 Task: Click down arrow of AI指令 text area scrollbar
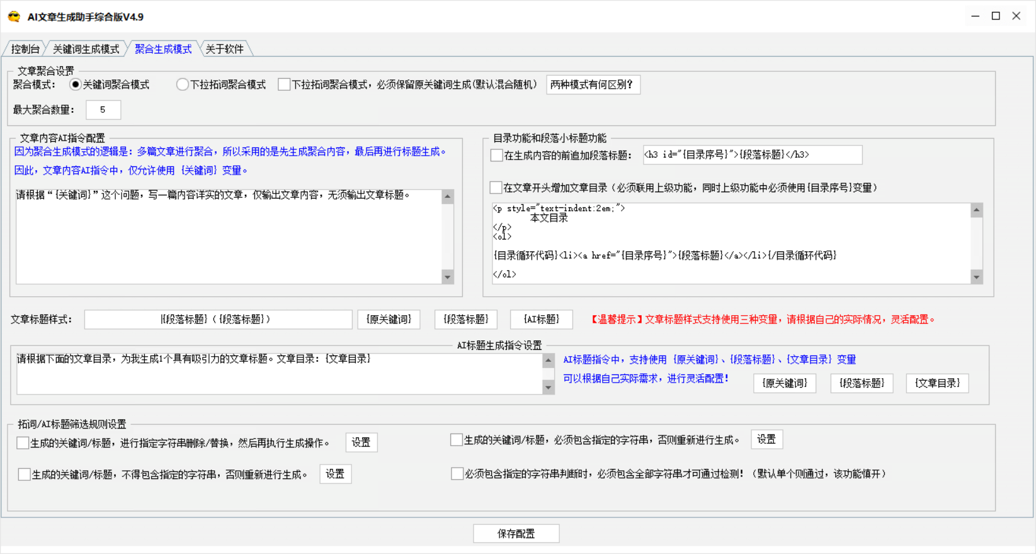pos(448,277)
